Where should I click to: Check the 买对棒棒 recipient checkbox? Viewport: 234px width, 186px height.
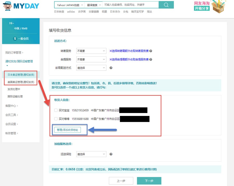pos(56,119)
